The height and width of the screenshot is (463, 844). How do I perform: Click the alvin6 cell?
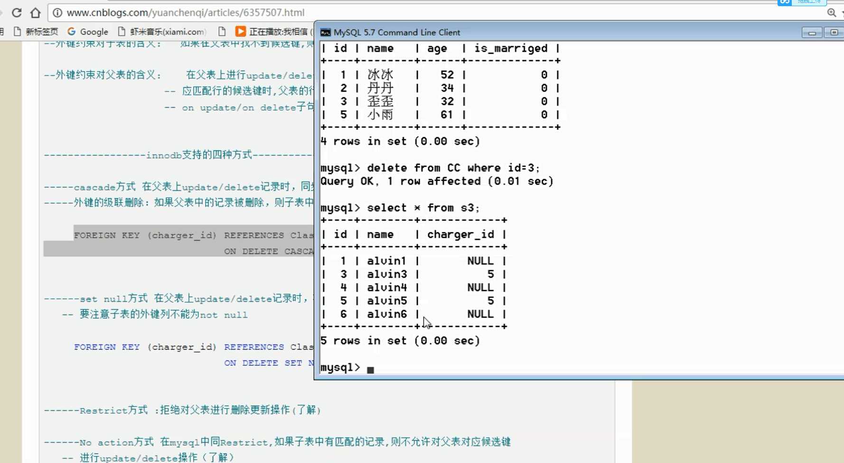pyautogui.click(x=387, y=314)
